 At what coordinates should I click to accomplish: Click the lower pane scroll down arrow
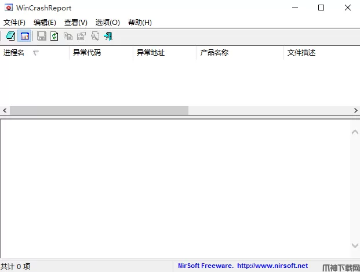(355, 245)
